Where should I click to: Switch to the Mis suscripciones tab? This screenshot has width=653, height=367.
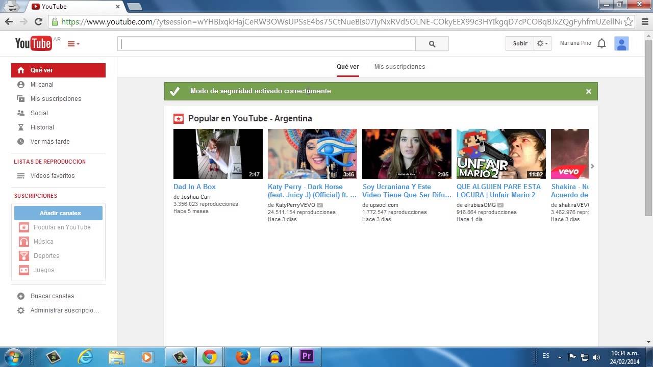point(399,67)
